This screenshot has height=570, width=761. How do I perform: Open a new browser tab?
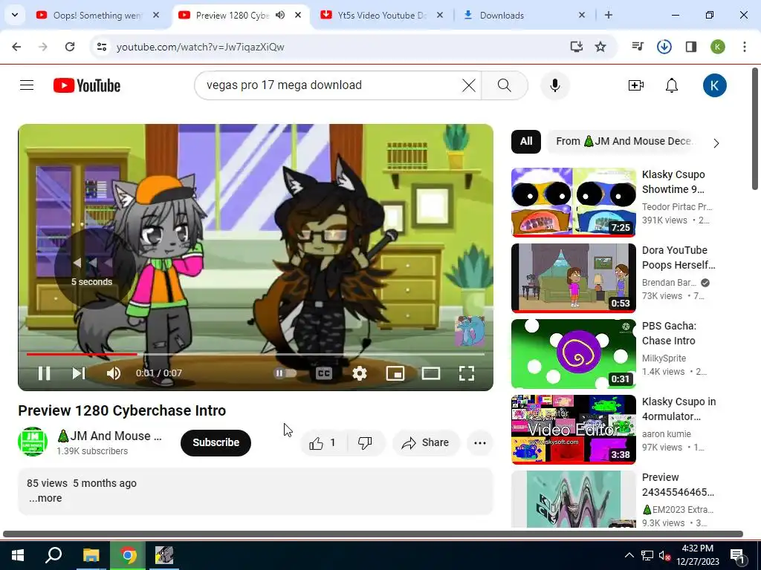[608, 15]
